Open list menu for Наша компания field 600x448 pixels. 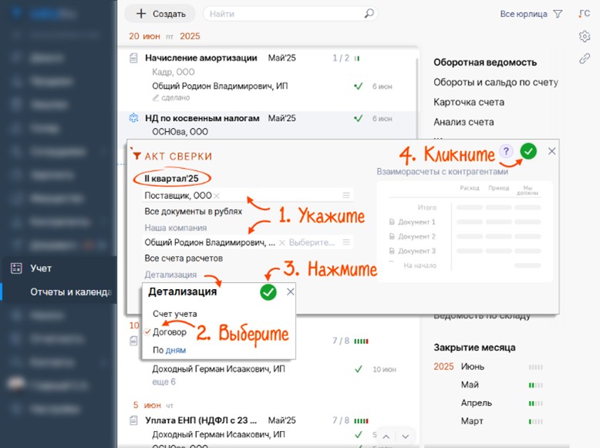[346, 242]
